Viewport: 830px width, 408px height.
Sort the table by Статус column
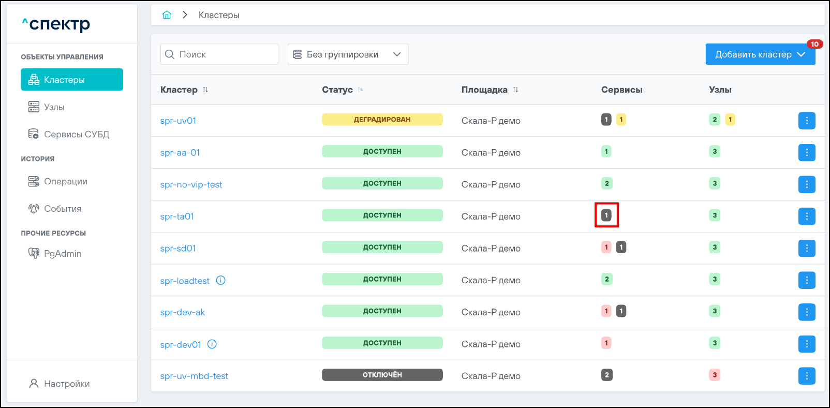[361, 90]
